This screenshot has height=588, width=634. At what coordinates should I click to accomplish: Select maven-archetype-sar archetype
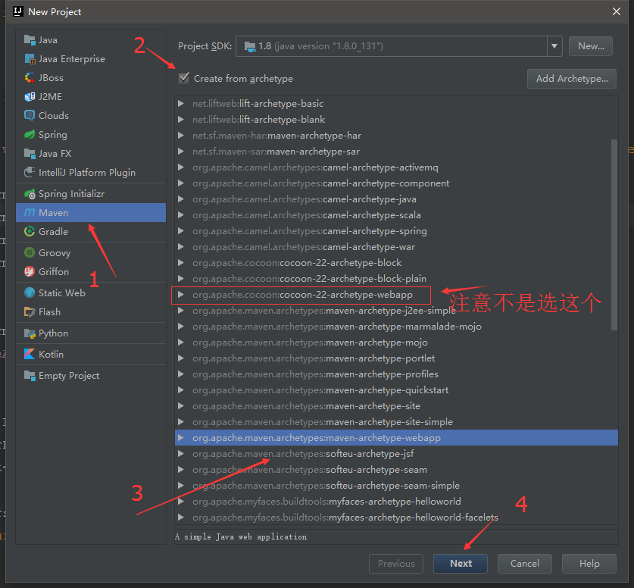(x=396, y=152)
